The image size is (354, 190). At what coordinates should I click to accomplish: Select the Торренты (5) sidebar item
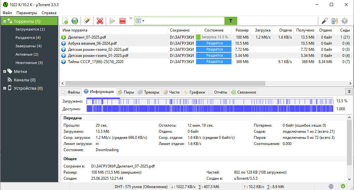point(29,21)
